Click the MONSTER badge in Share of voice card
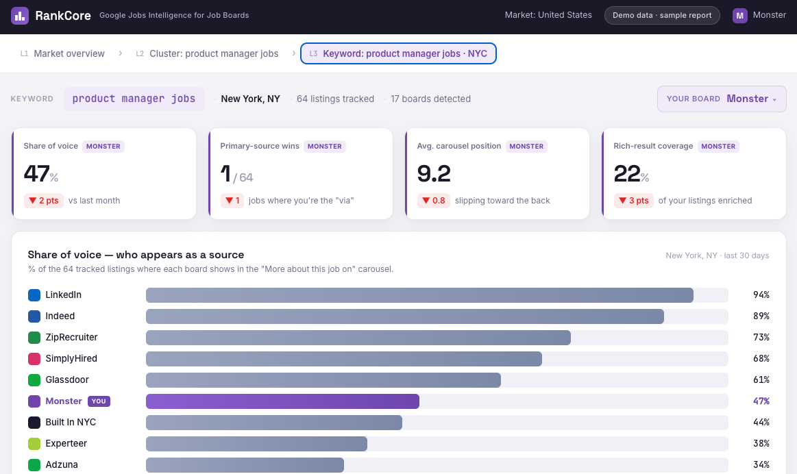 coord(103,147)
